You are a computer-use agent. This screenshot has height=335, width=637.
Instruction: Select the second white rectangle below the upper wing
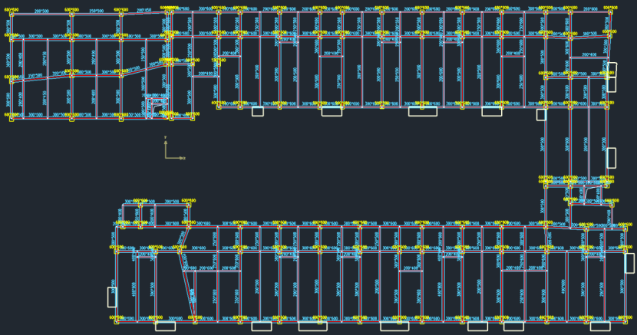pos(332,111)
